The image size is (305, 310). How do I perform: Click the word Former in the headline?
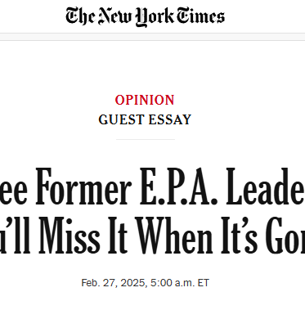(83, 186)
